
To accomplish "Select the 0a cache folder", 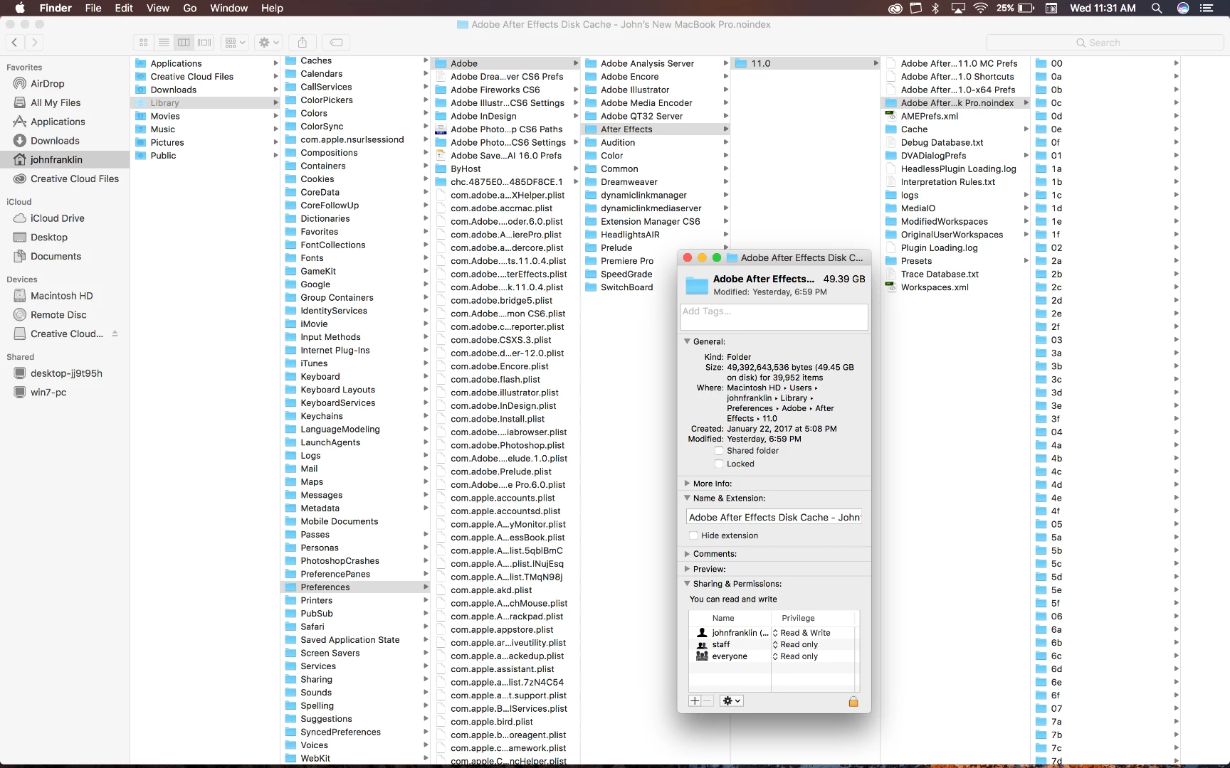I will 1057,77.
